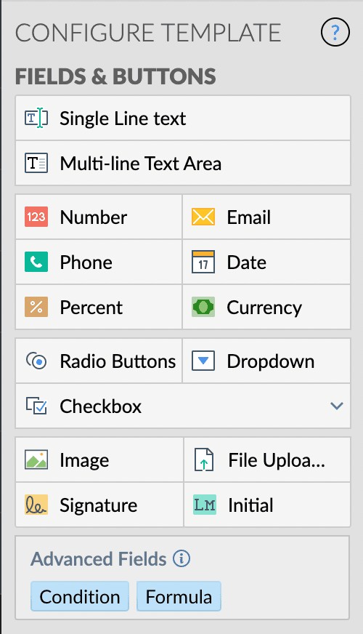The width and height of the screenshot is (363, 634).
Task: Pick the red 123 Number icon
Action: pos(36,217)
